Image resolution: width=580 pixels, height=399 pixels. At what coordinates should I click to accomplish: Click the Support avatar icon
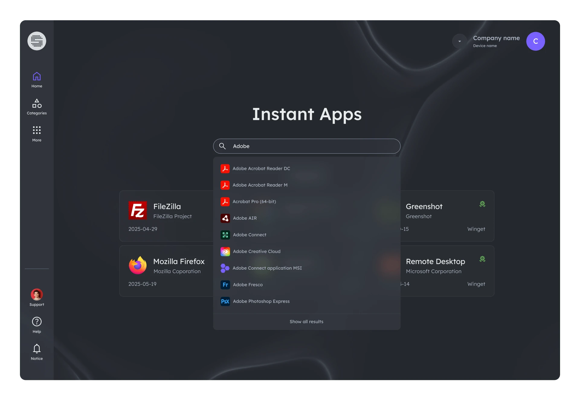(37, 294)
